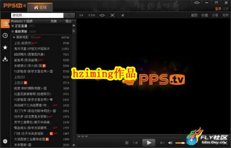
Task: Select movie row with 7521 viewers
Action: click(x=42, y=54)
